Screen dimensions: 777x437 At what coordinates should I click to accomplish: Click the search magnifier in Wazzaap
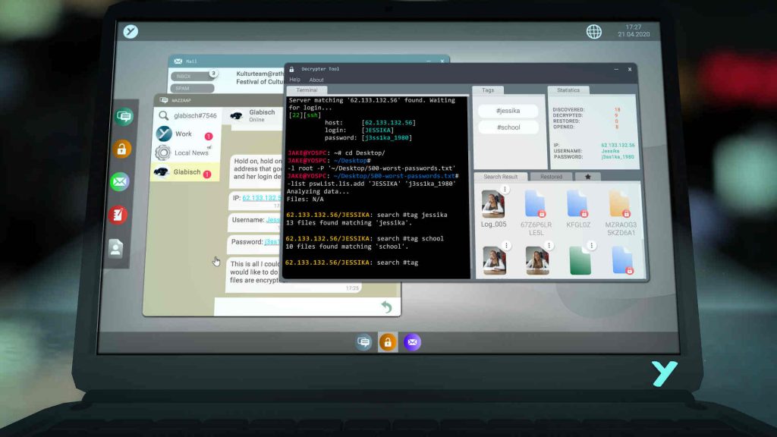click(162, 115)
